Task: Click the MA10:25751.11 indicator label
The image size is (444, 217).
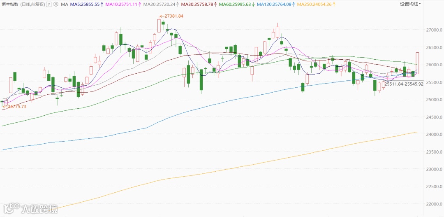Action: 124,4
